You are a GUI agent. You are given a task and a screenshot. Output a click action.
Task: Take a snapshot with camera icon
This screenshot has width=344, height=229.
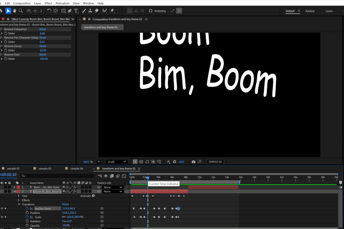(193, 162)
